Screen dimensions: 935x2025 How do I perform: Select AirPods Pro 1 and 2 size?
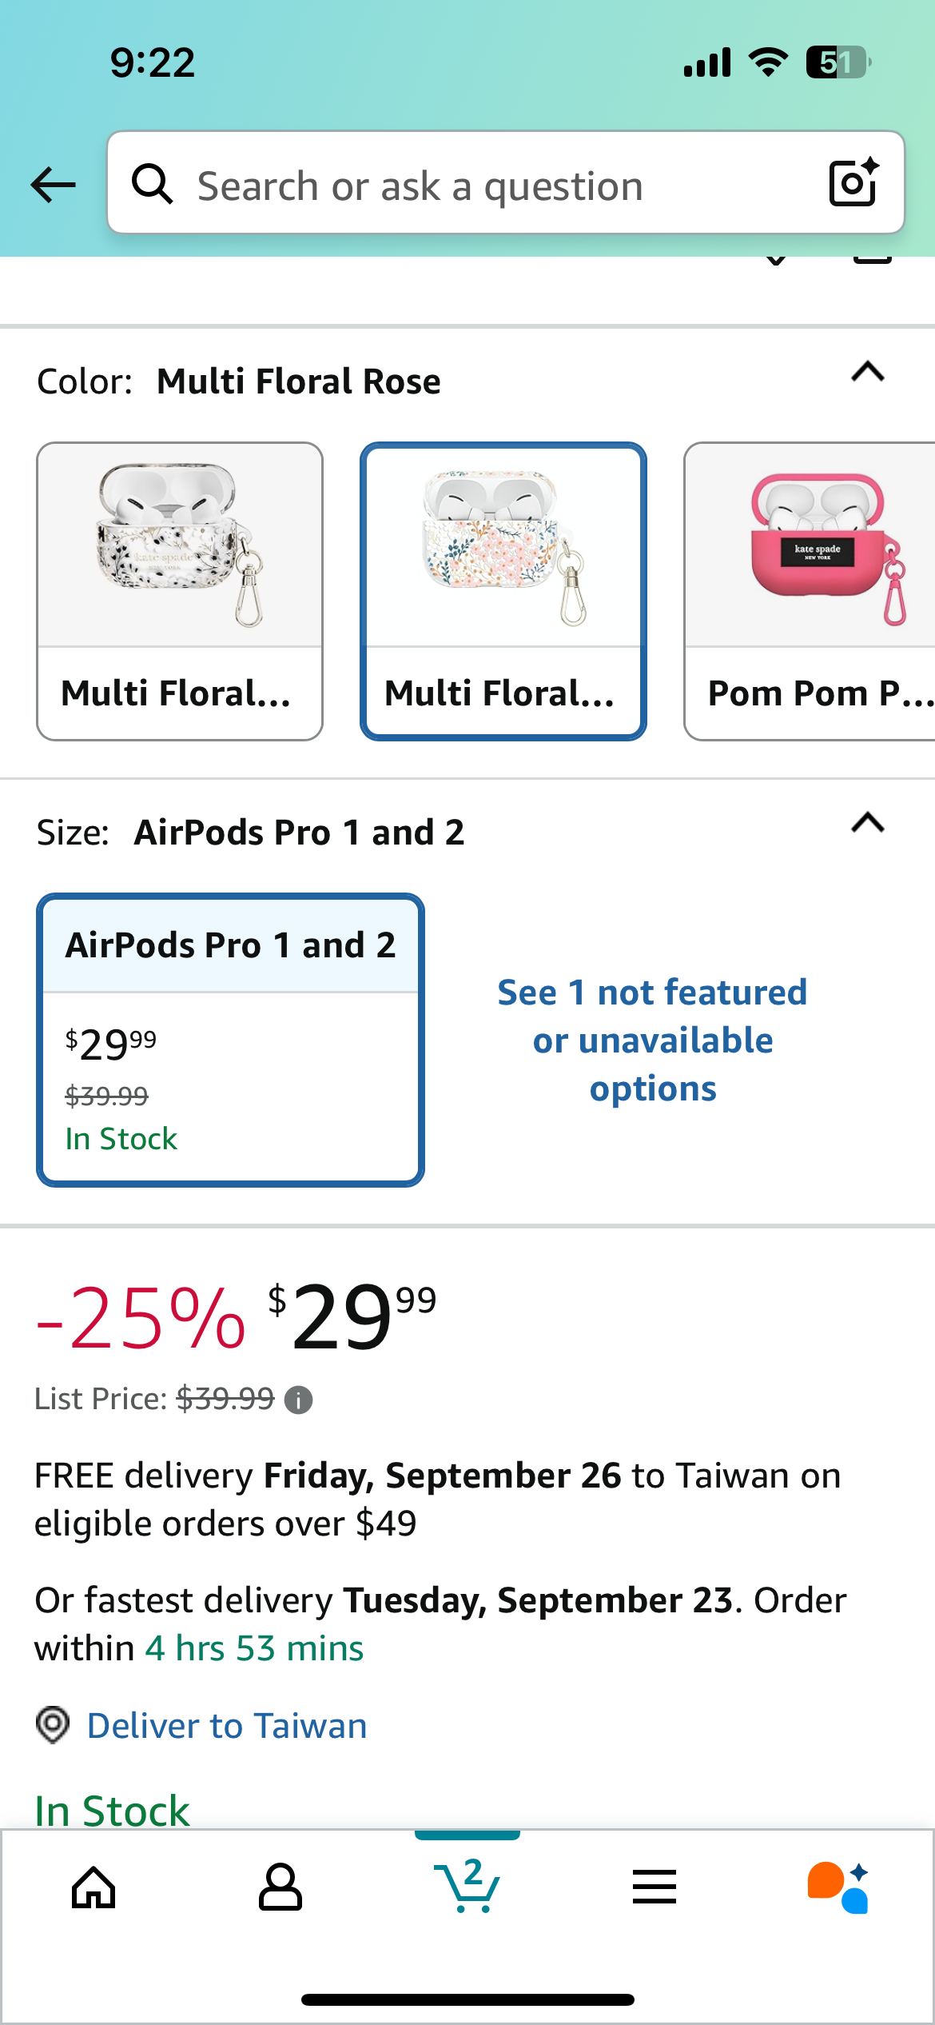(x=230, y=1040)
